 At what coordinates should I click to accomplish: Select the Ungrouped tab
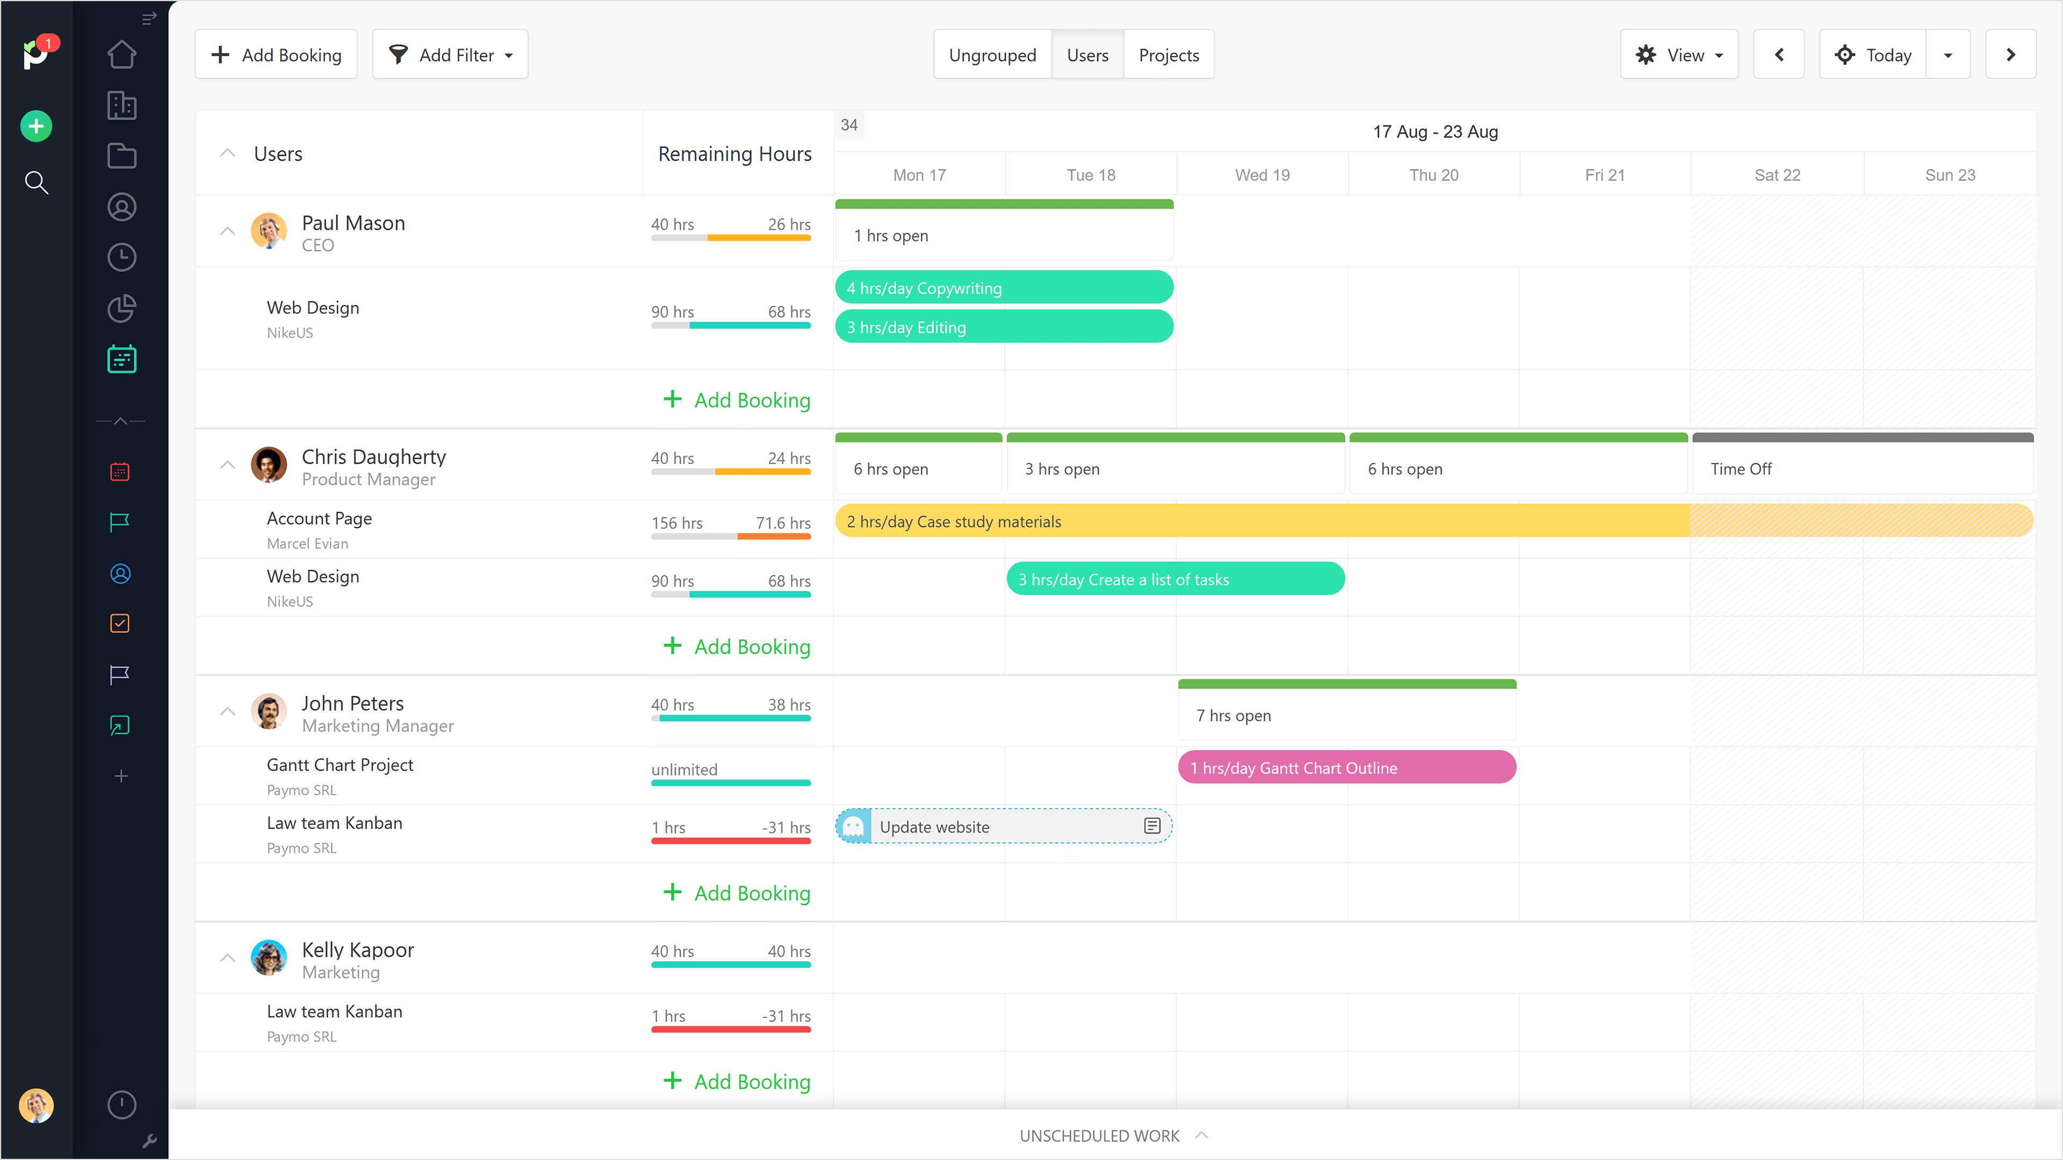[x=992, y=54]
